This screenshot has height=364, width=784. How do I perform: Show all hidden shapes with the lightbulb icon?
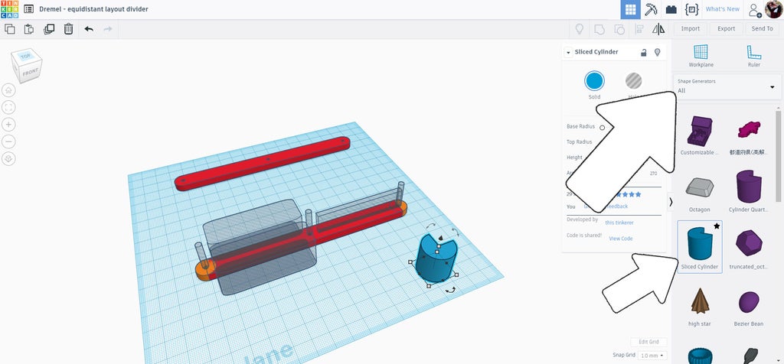point(580,29)
